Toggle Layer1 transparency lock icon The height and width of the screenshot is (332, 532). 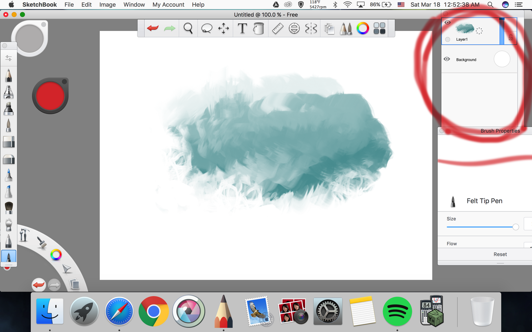(511, 38)
